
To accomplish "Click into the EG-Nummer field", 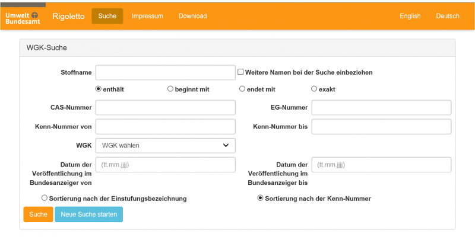I will click(x=381, y=108).
